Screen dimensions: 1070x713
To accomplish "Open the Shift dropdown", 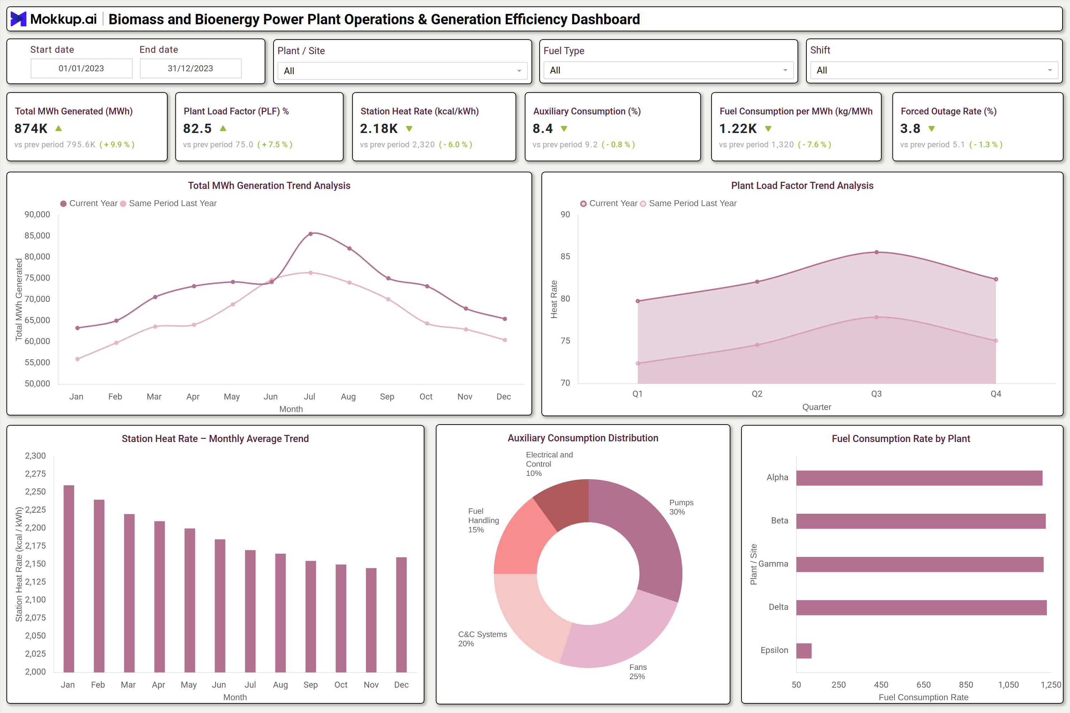I will (x=934, y=71).
